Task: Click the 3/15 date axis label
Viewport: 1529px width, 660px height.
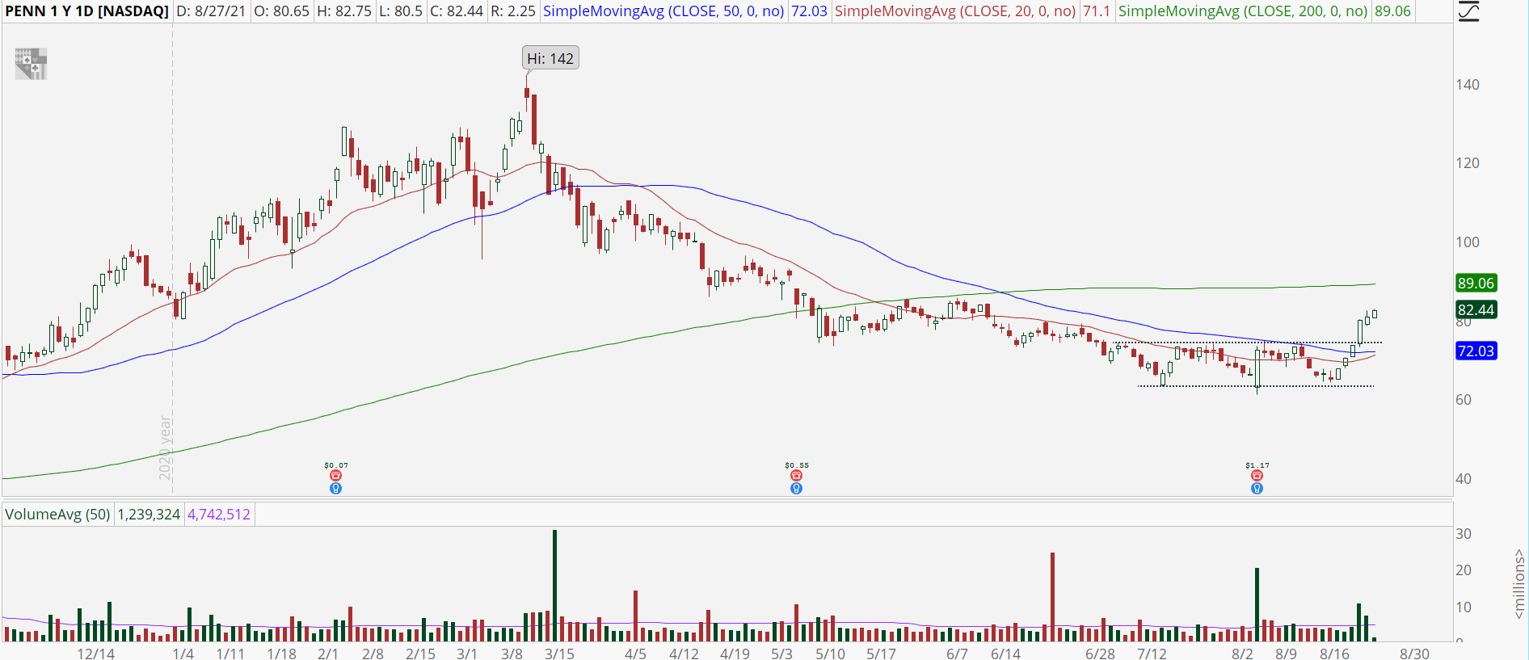Action: (559, 653)
